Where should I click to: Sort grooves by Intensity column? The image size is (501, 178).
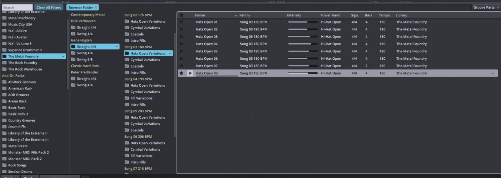(294, 15)
